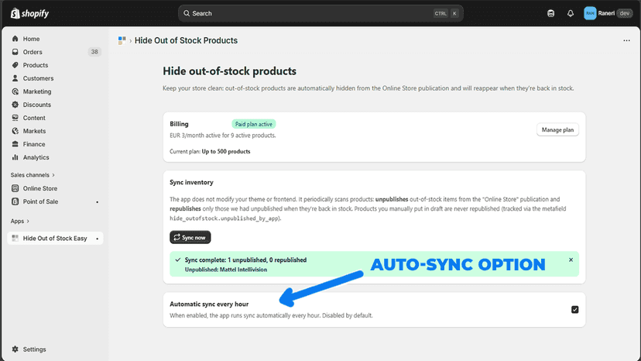641x361 pixels.
Task: Click the 'Sync complete: 1 unpublished, 0 republished' text
Action: coord(245,260)
